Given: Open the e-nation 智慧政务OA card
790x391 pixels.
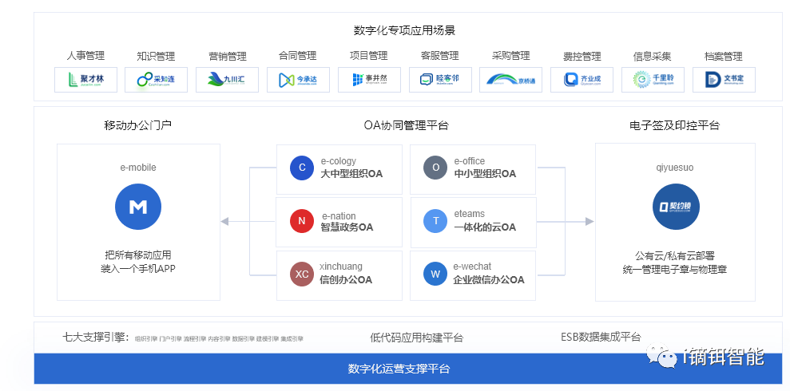Looking at the screenshot, I should (339, 222).
